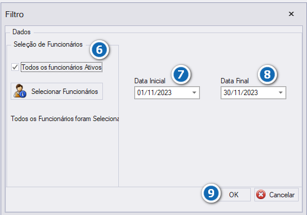The width and height of the screenshot is (307, 215).
Task: Click the red X icon beside Cancelar
Action: [x=261, y=194]
